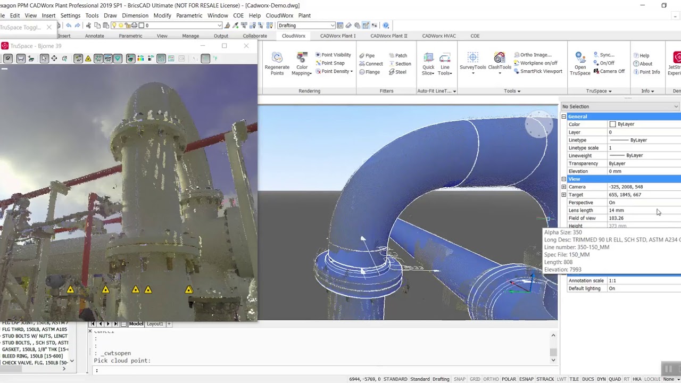Click the undo arrow in the toolbar

pyautogui.click(x=69, y=26)
